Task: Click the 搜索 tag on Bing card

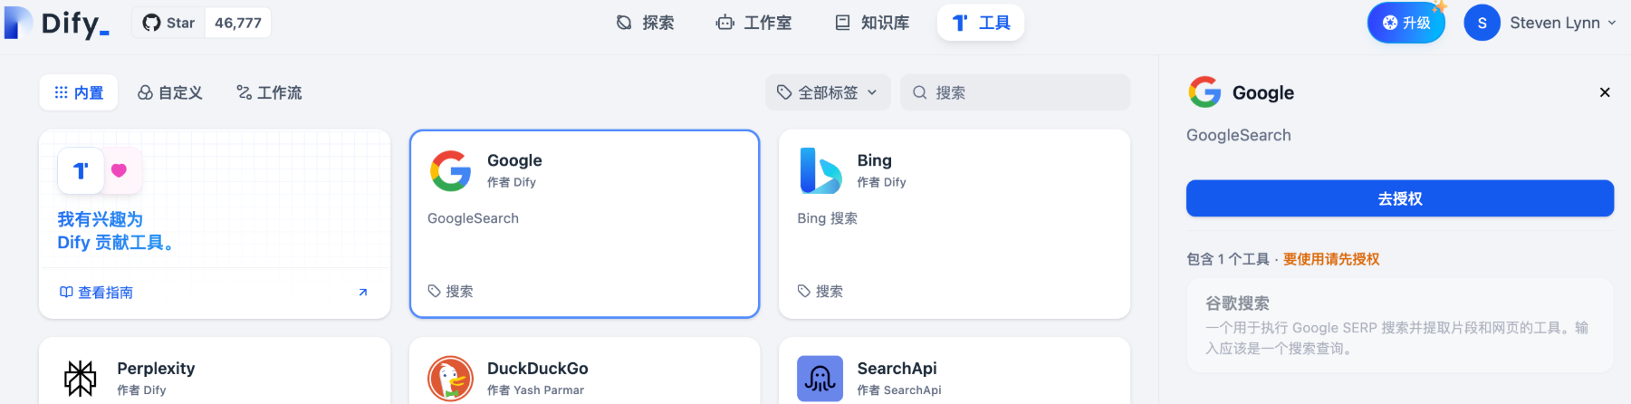Action: tap(820, 292)
